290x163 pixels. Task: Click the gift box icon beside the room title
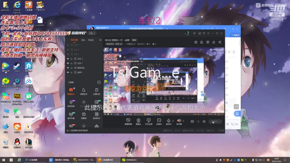click(x=196, y=42)
